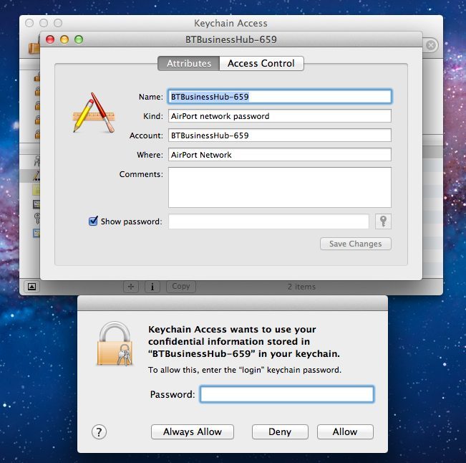Zoom the BTBusinessHub-659 window
The image size is (466, 463).
(x=79, y=39)
